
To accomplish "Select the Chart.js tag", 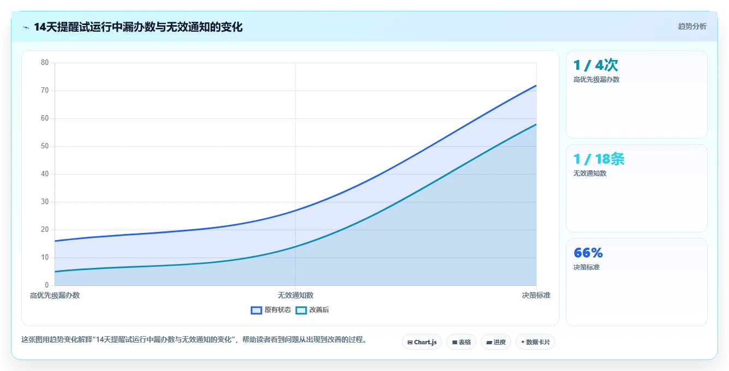I will click(x=422, y=342).
